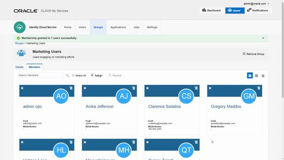This screenshot has height=160, width=284.
Task: Click the Marketing Users group icon
Action: [x=21, y=53]
